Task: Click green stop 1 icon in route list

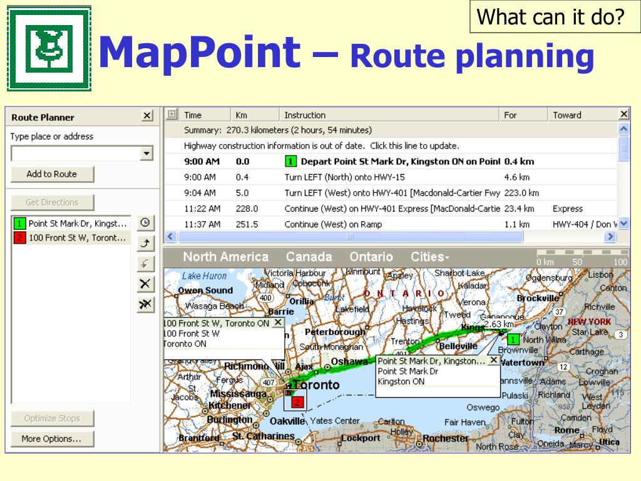Action: [19, 224]
